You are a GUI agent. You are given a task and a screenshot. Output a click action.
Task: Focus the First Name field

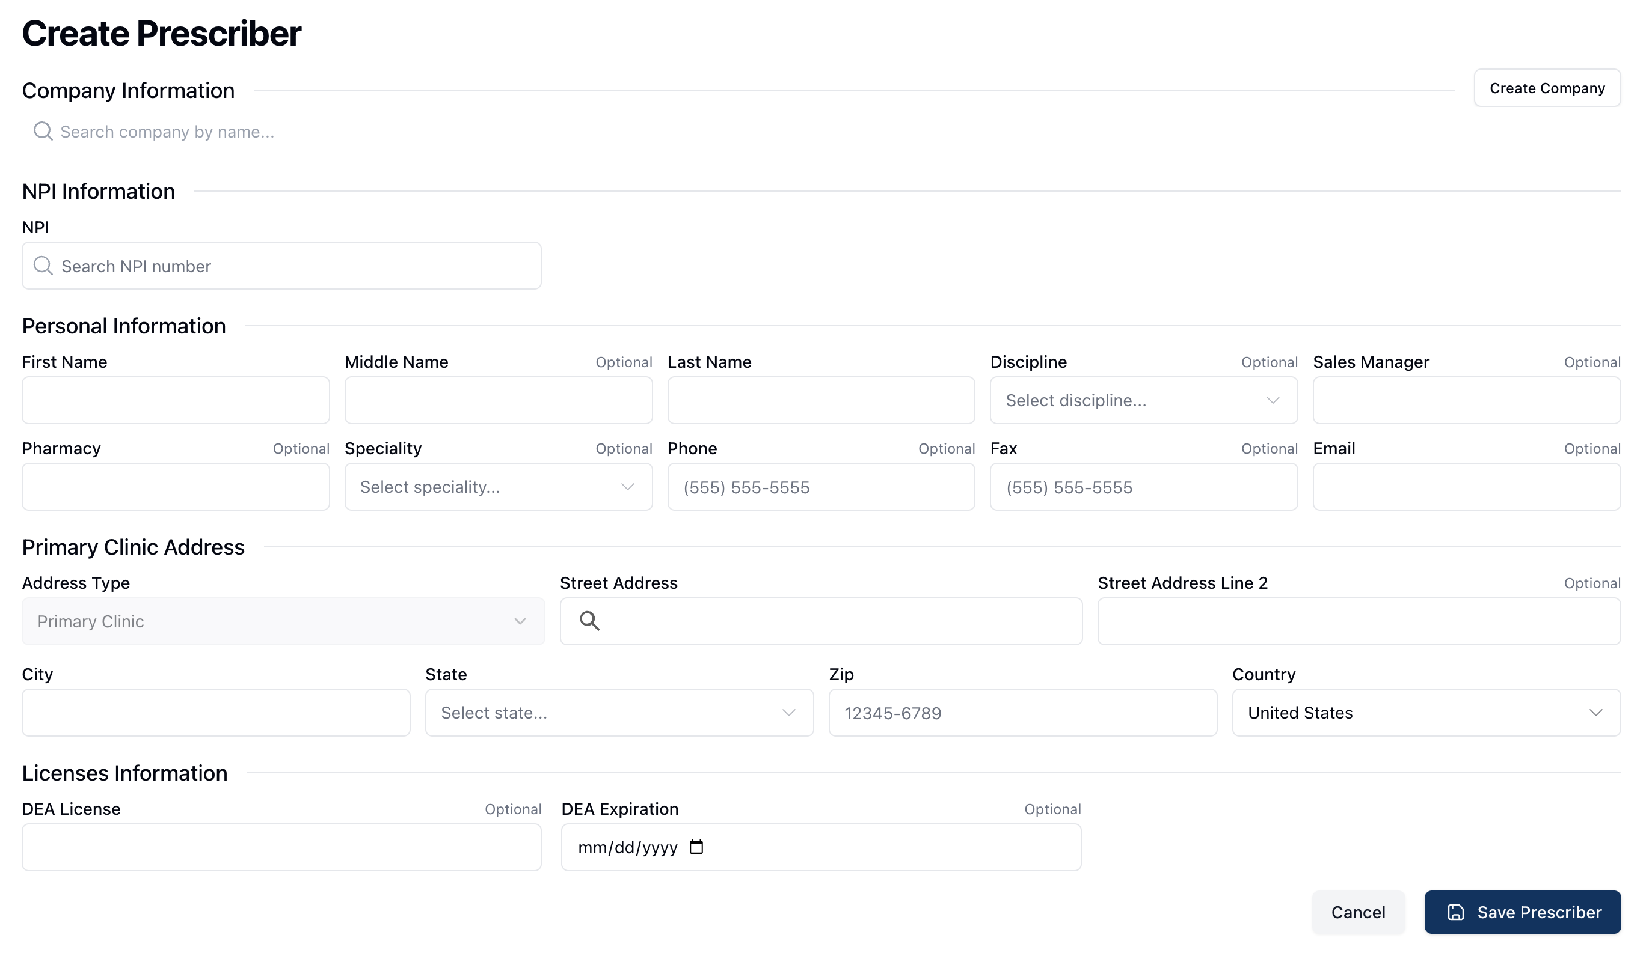[x=176, y=400]
